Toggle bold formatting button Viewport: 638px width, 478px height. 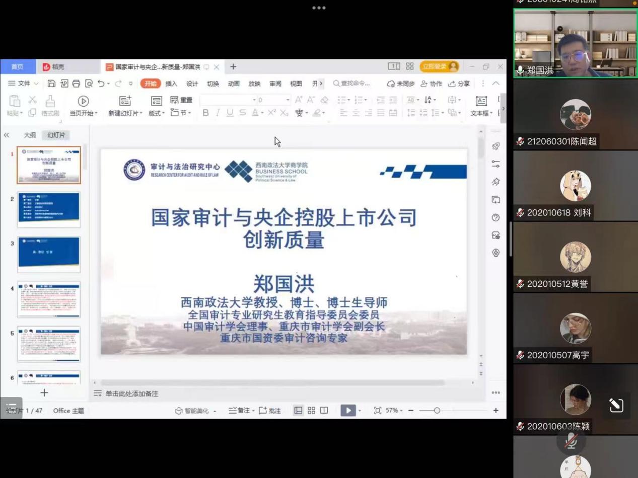click(x=205, y=113)
